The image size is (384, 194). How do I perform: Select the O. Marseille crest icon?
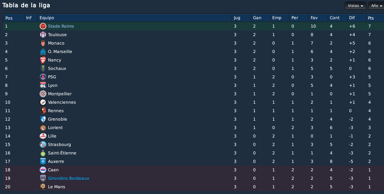[x=43, y=51]
